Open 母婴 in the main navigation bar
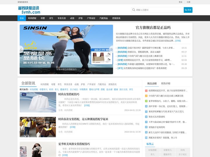This screenshot has width=210, height=157. (x=43, y=18)
